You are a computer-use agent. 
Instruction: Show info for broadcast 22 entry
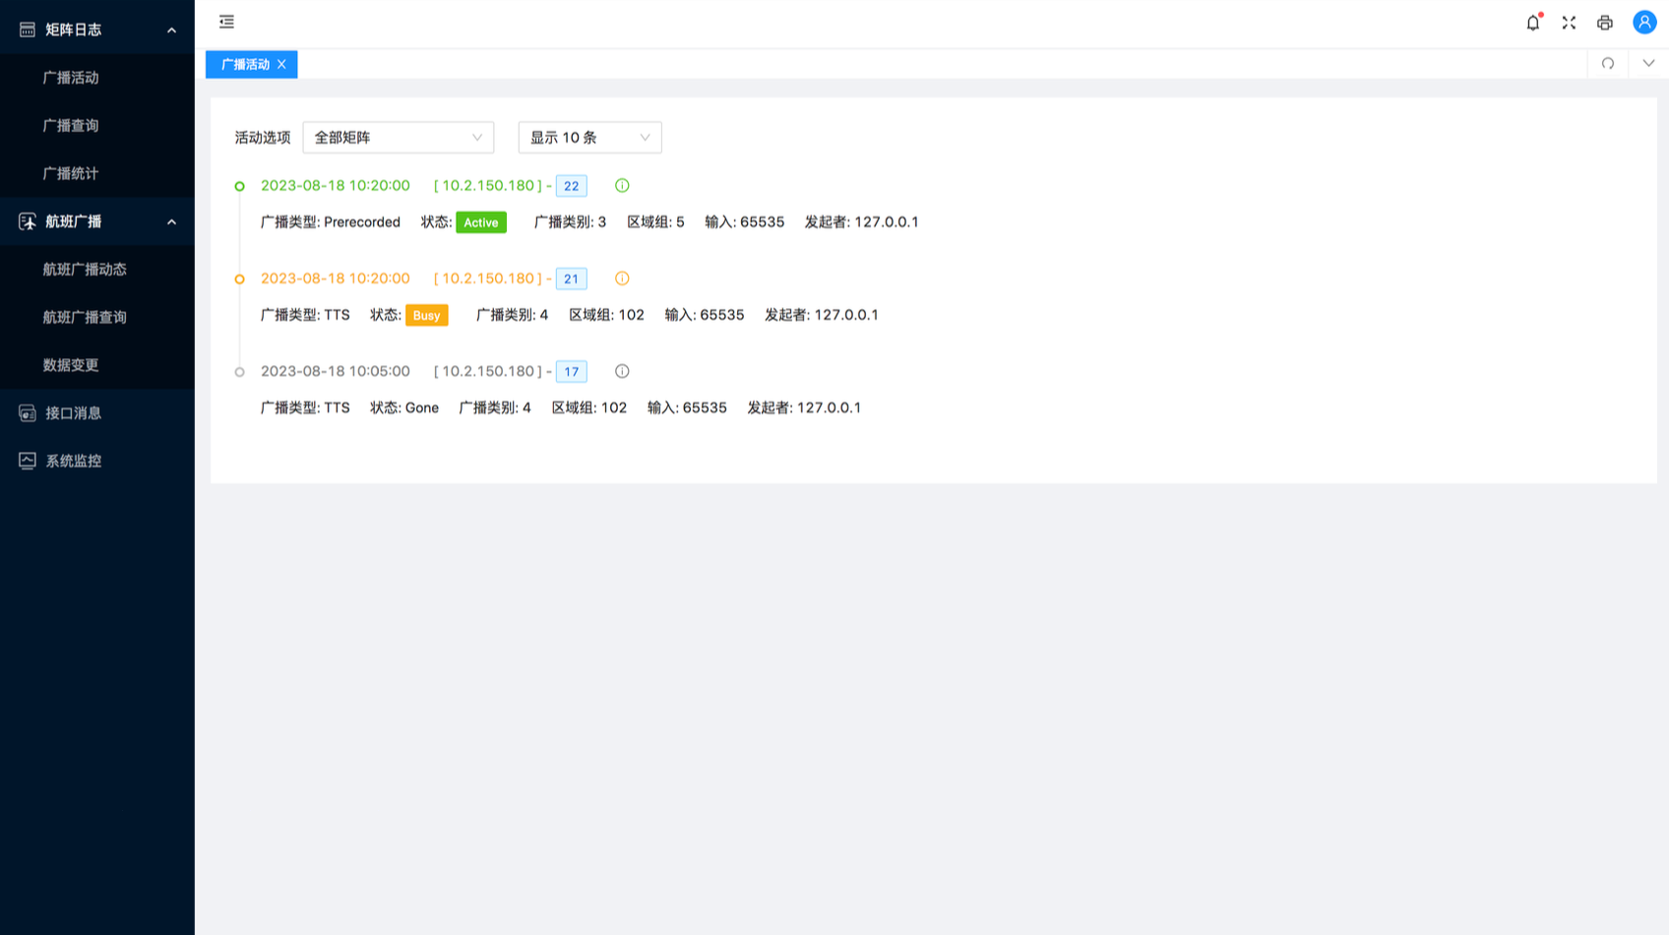(622, 186)
